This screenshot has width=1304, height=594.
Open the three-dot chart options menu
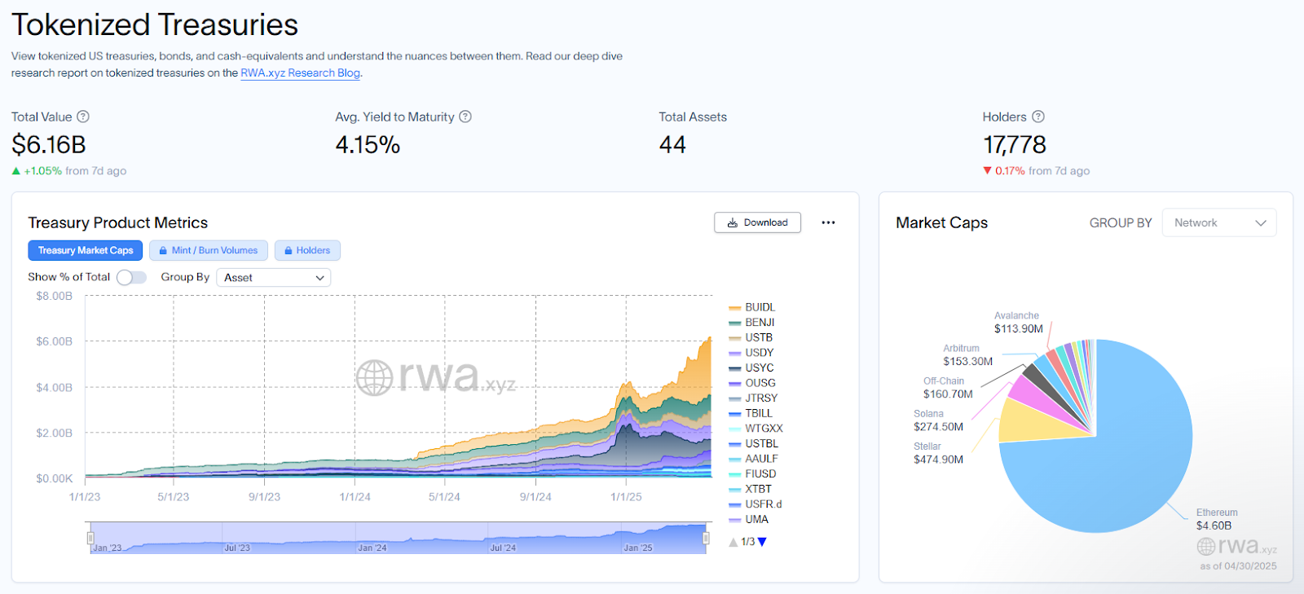pos(828,222)
